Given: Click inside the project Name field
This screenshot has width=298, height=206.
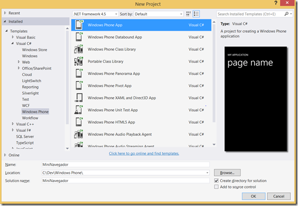Looking at the screenshot, I should [125, 165].
